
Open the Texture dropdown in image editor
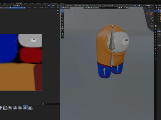[x=53, y=8]
